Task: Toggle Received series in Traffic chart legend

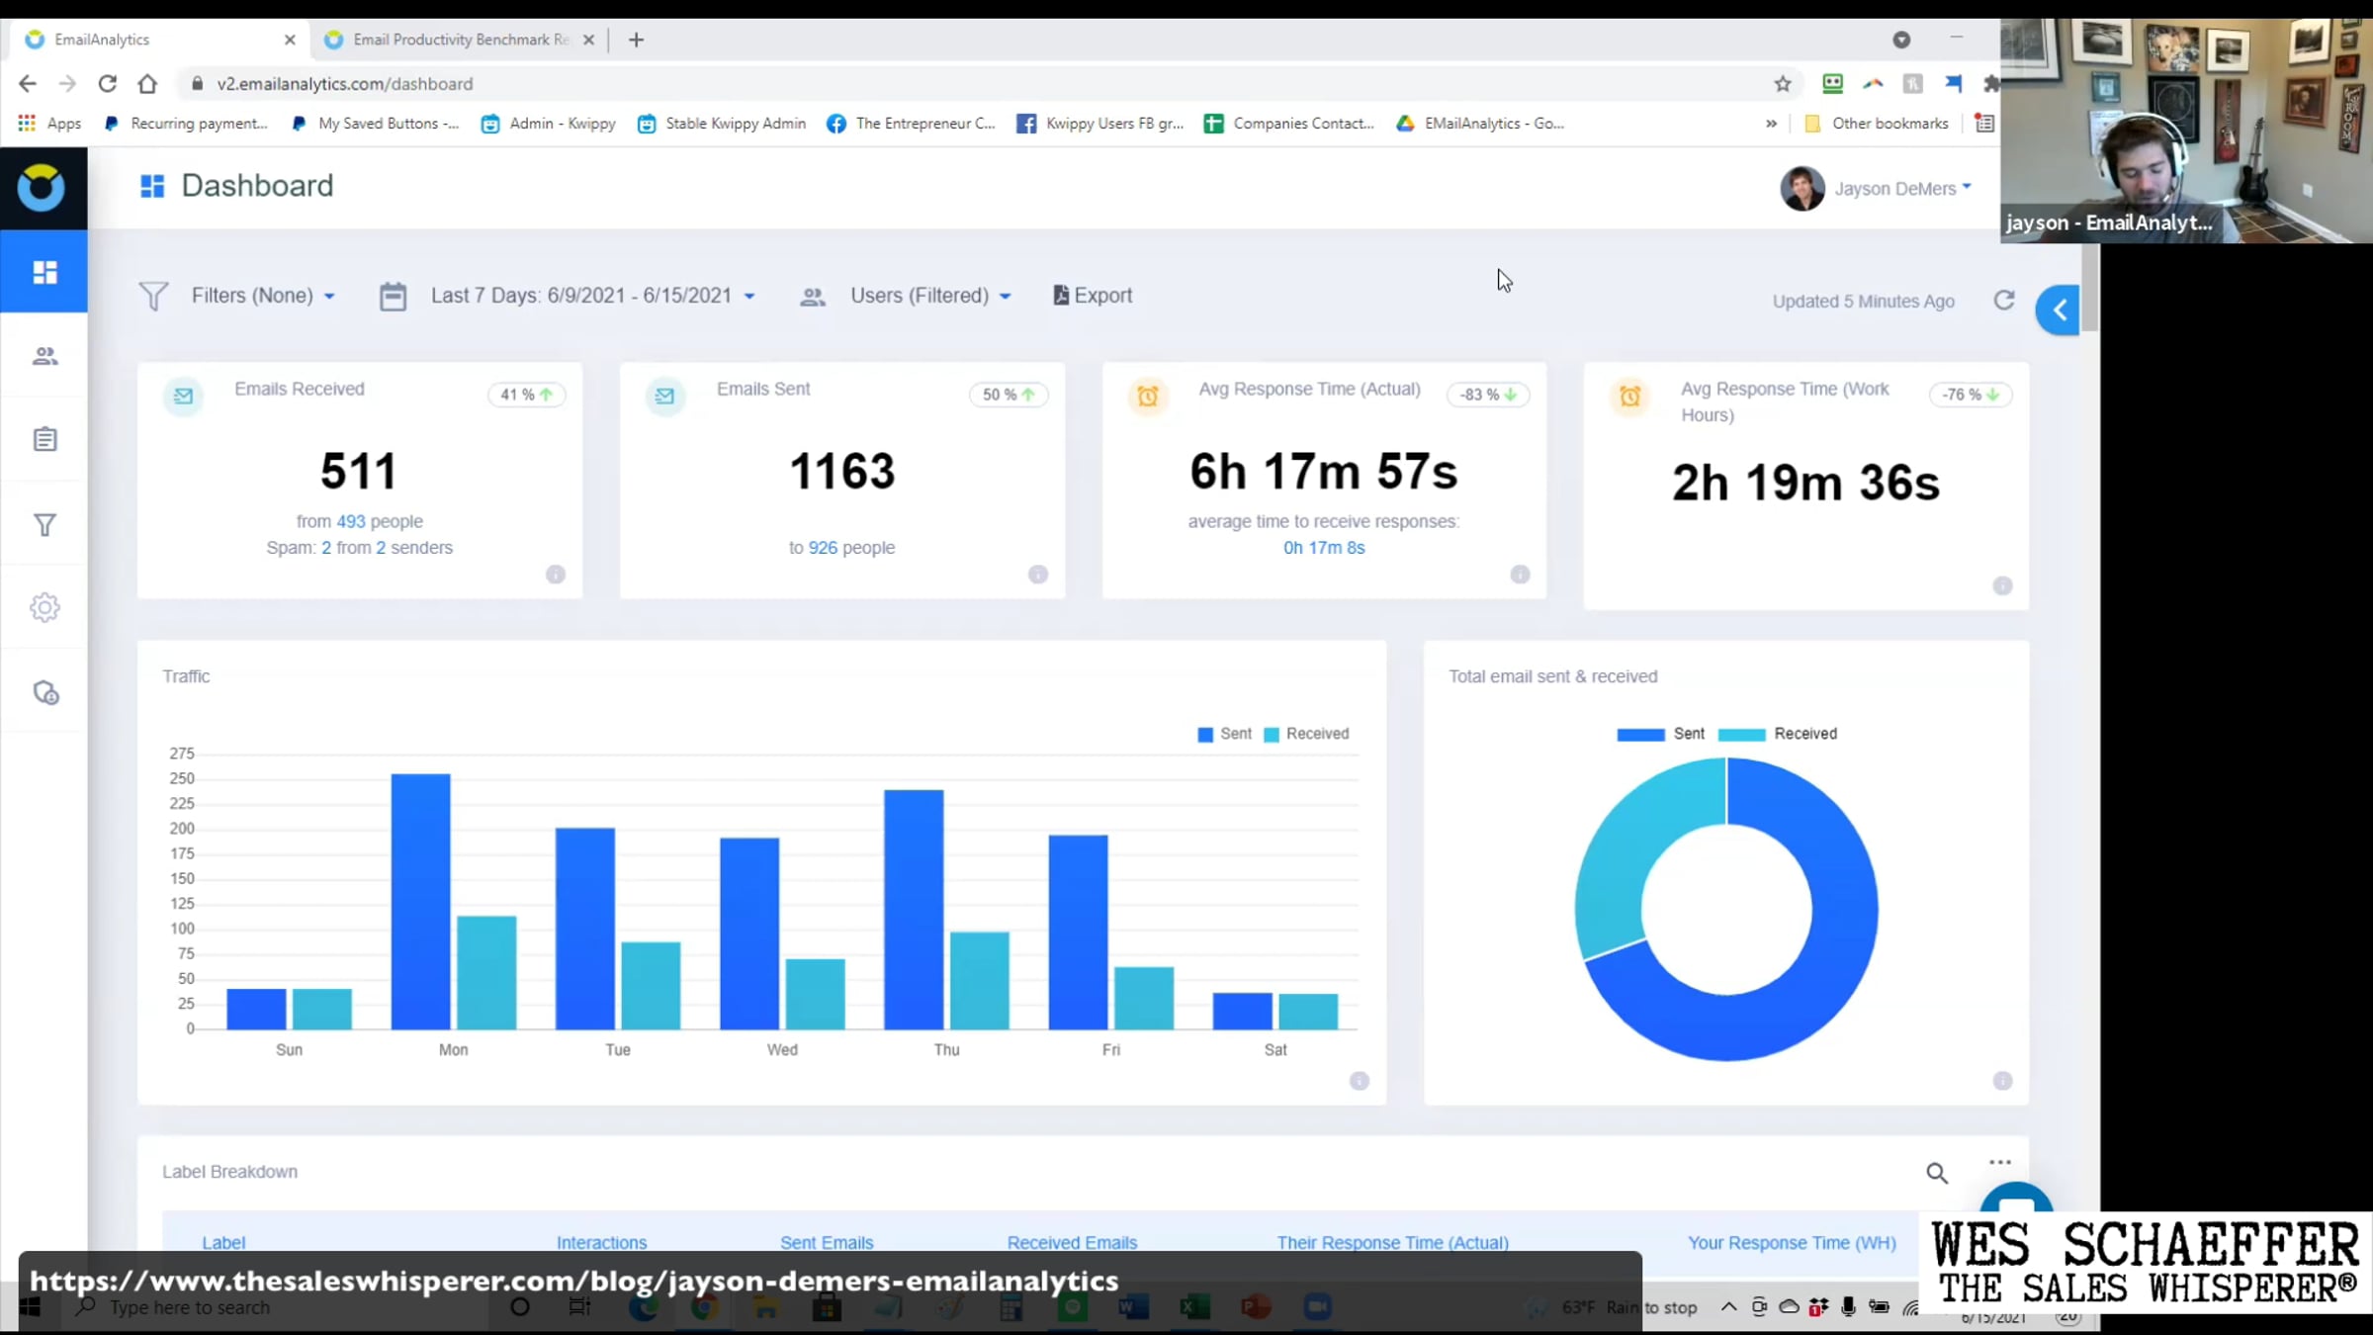Action: click(x=1306, y=734)
